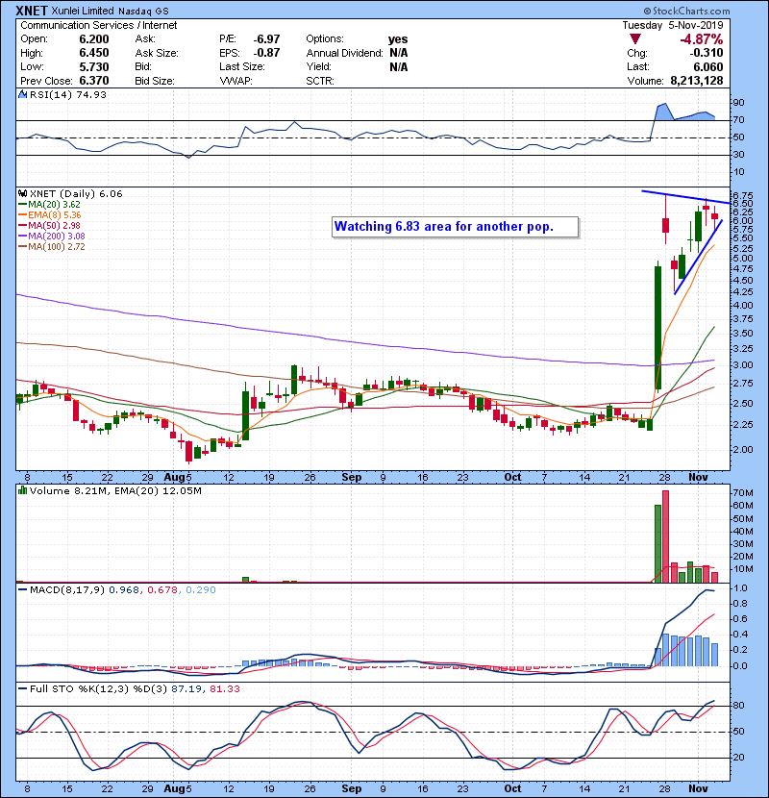Click the RSI(14) panel line icon
The image size is (769, 798).
pyautogui.click(x=20, y=94)
